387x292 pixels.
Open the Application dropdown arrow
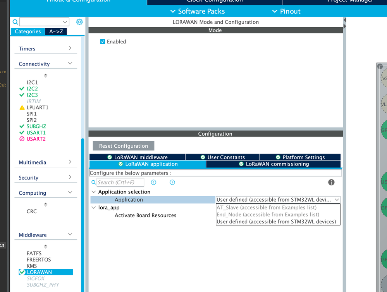point(337,200)
